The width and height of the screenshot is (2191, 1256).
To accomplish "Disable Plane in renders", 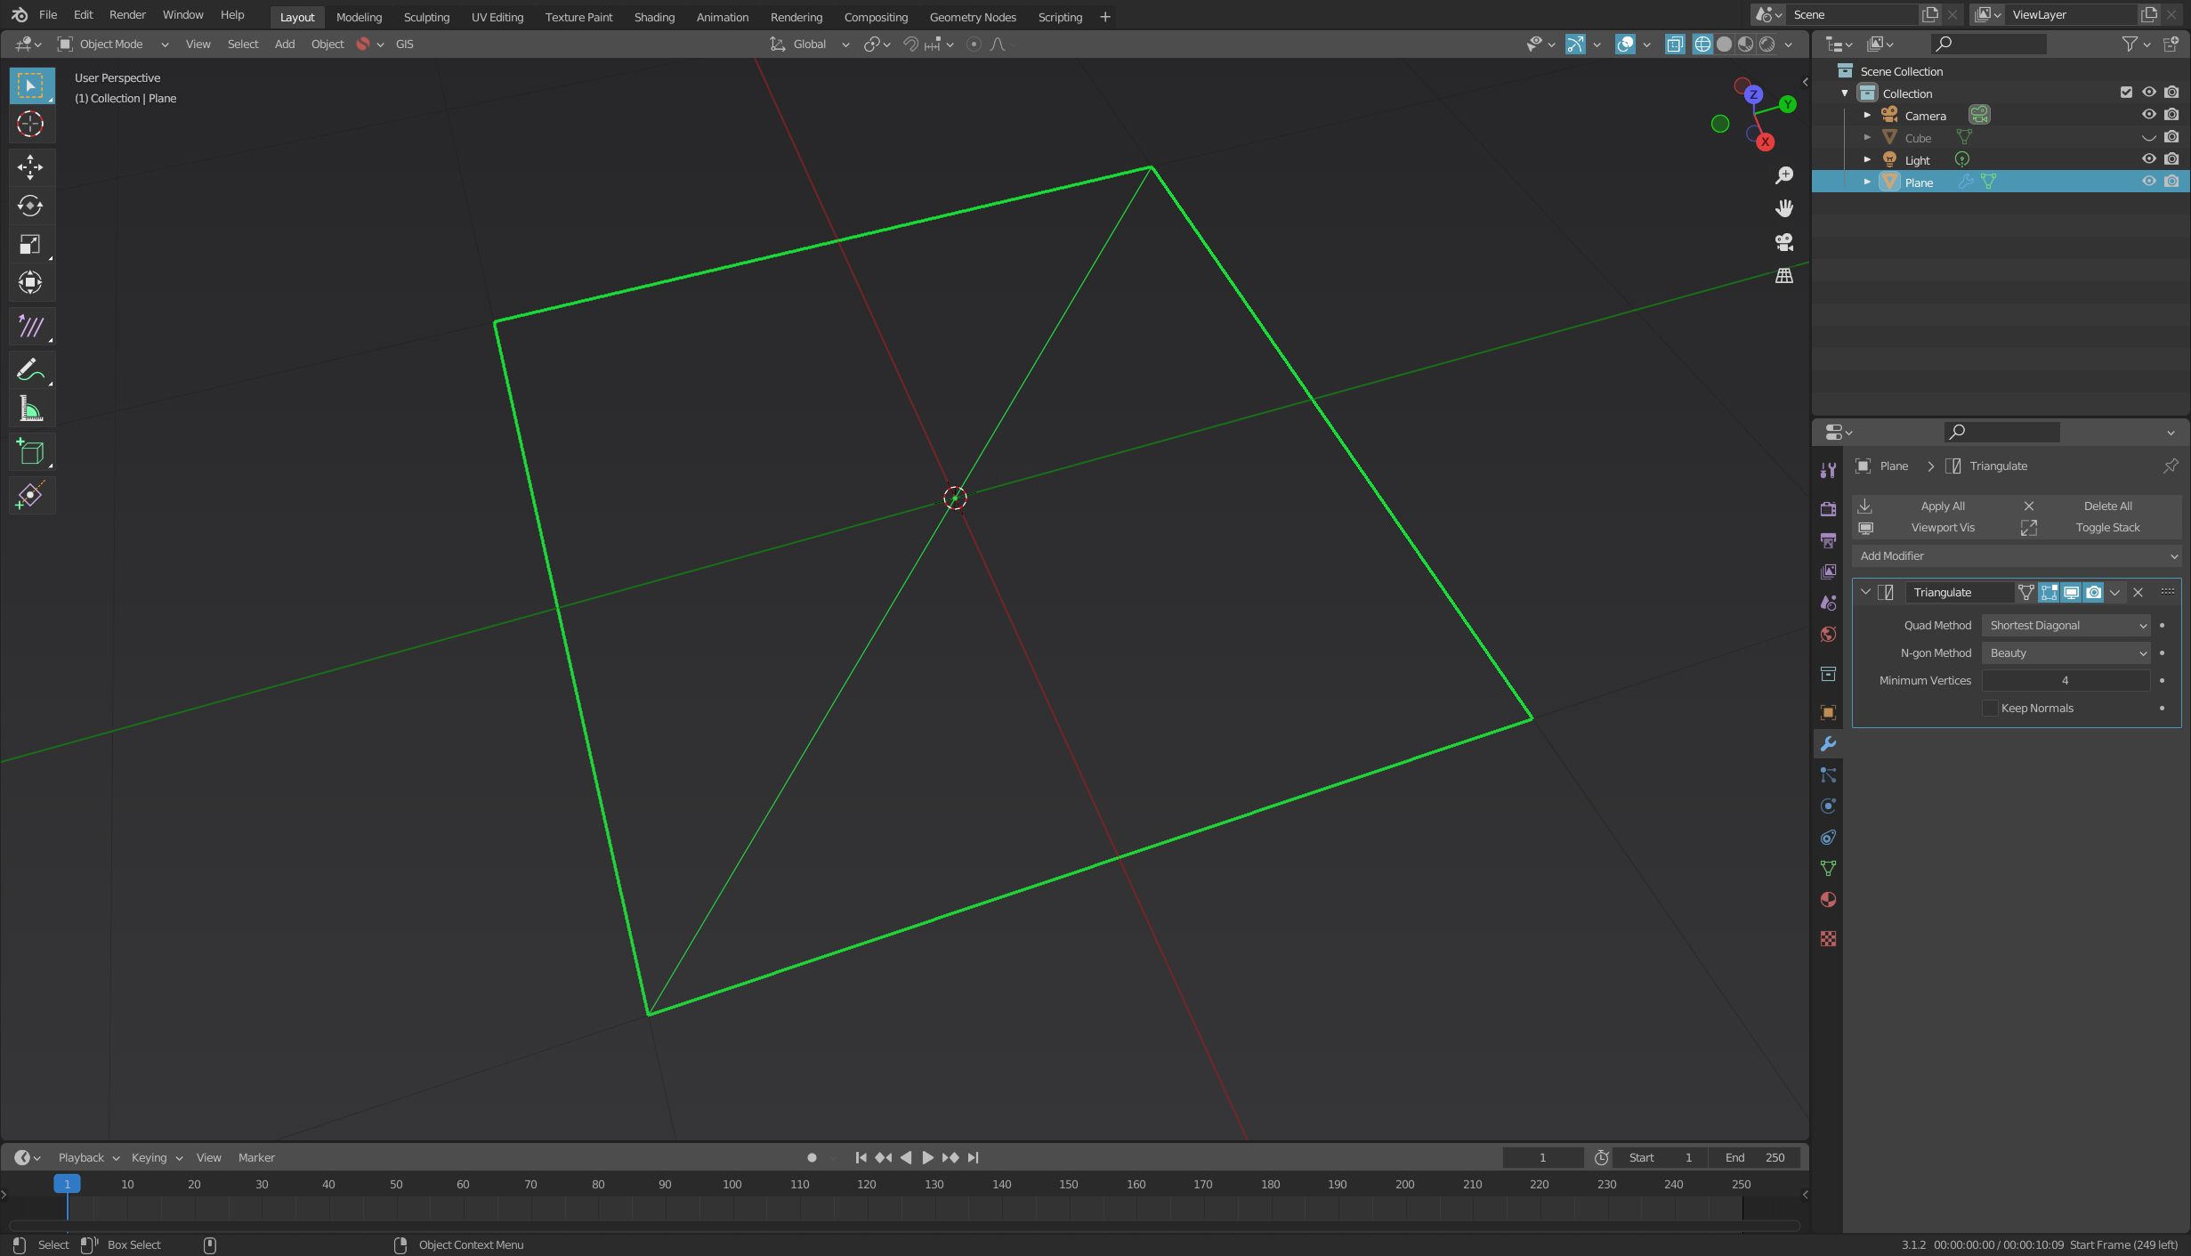I will [2171, 181].
